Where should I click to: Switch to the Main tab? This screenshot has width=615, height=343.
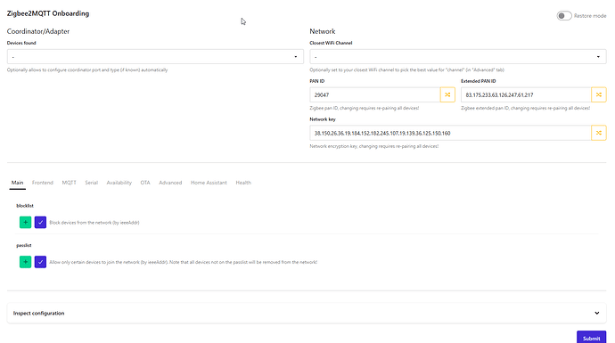(17, 183)
